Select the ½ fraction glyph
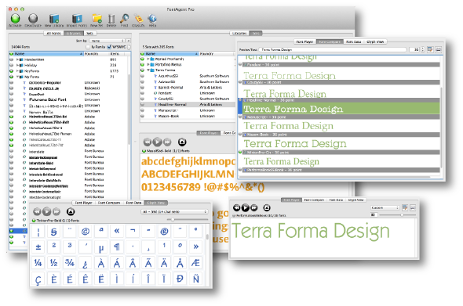This screenshot has width=463, height=306. click(x=53, y=263)
